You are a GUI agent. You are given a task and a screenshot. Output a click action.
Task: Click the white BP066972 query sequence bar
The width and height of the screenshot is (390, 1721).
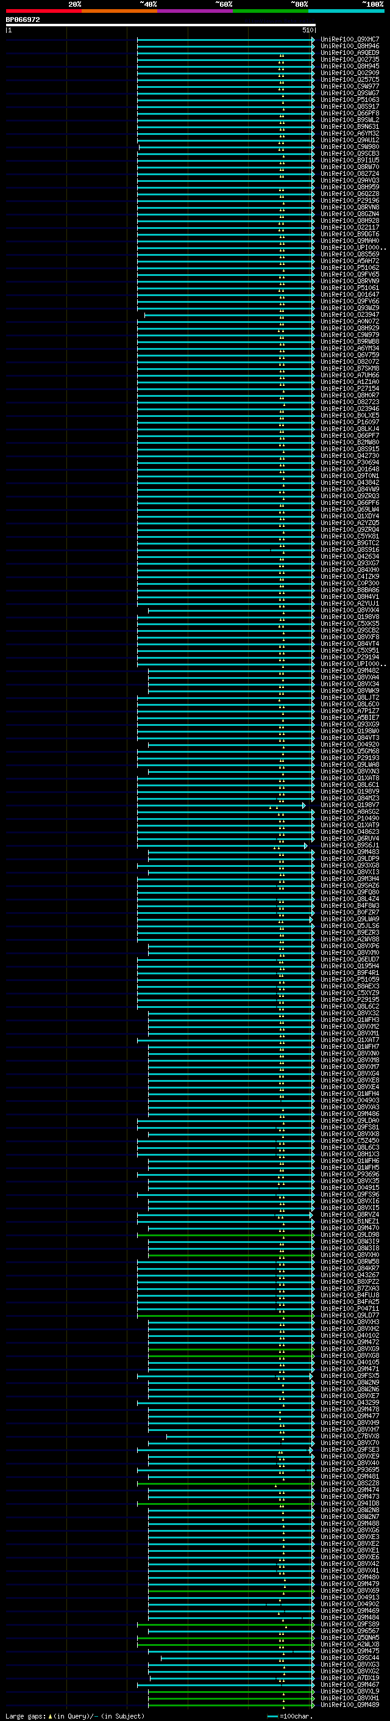[x=161, y=24]
